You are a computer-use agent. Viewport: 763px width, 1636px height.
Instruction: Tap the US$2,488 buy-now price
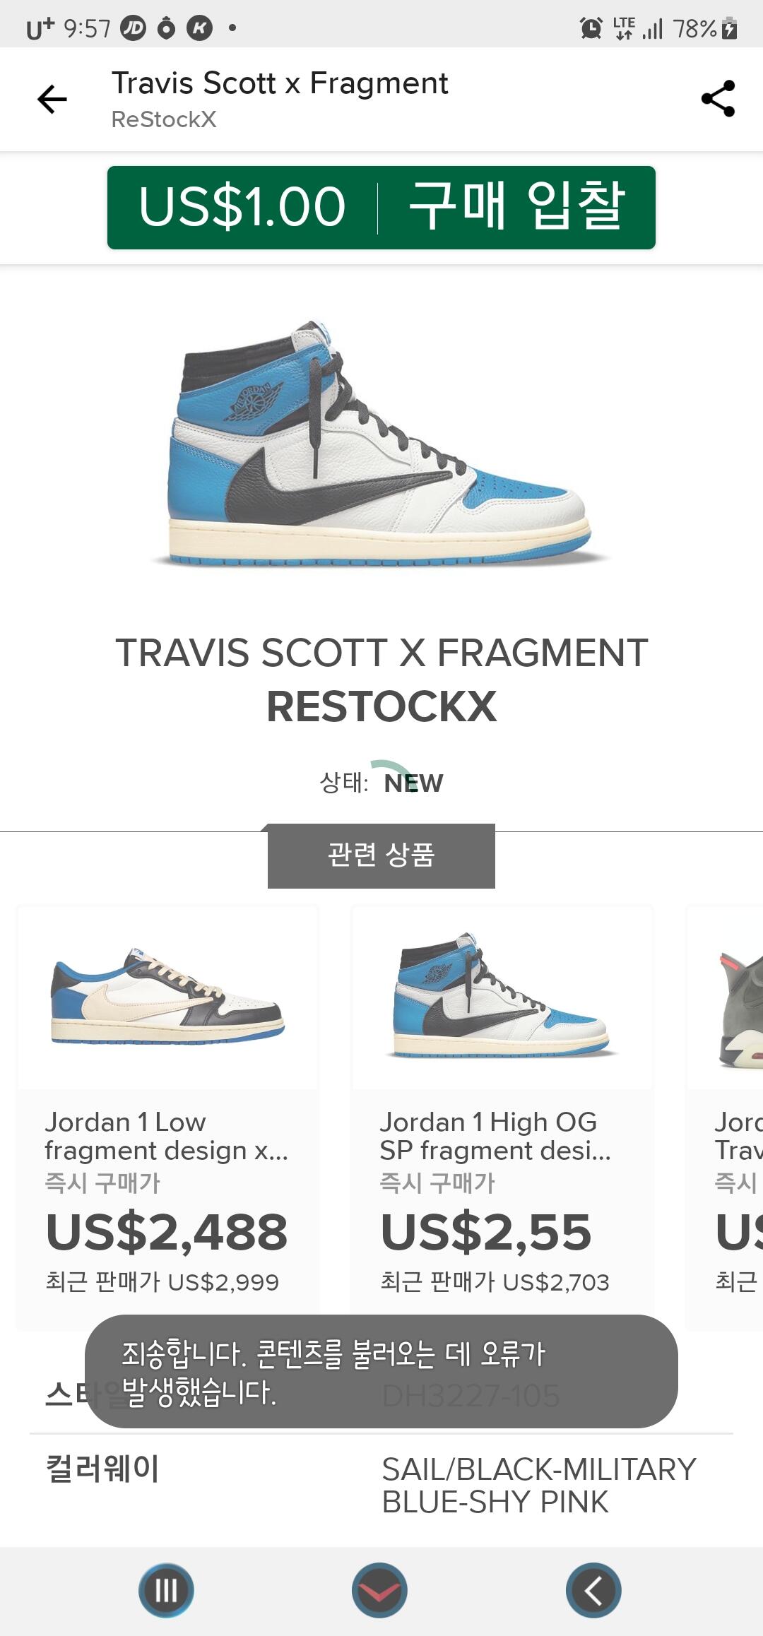click(167, 1232)
